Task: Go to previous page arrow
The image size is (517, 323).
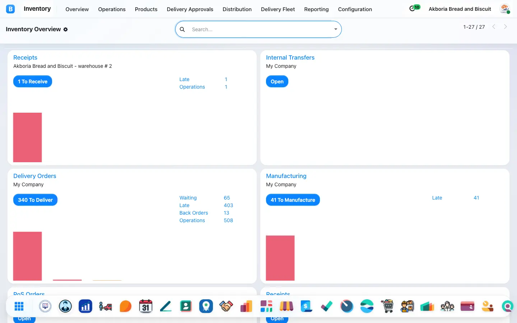Action: point(494,27)
